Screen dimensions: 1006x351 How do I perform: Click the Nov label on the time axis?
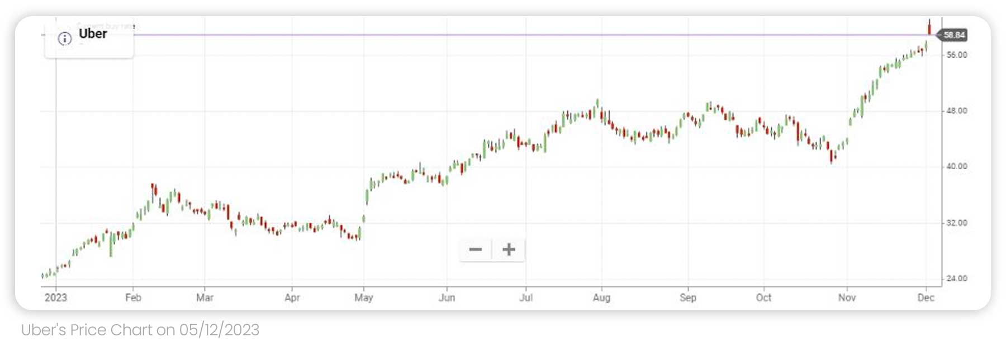pos(847,297)
